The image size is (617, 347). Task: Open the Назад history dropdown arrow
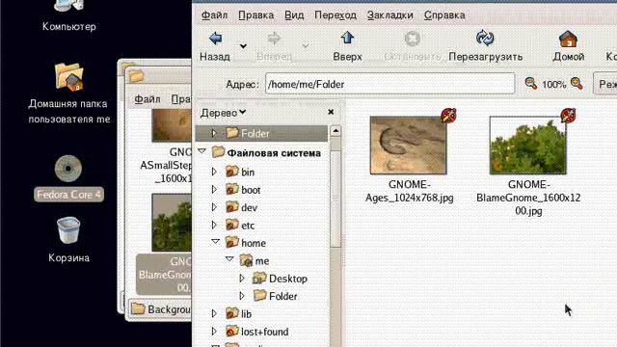243,46
